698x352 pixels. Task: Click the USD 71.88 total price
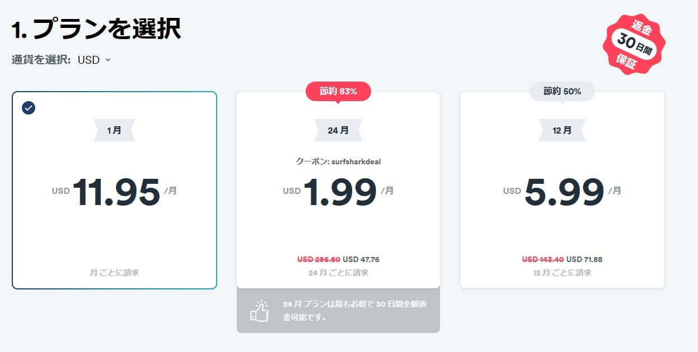(584, 259)
